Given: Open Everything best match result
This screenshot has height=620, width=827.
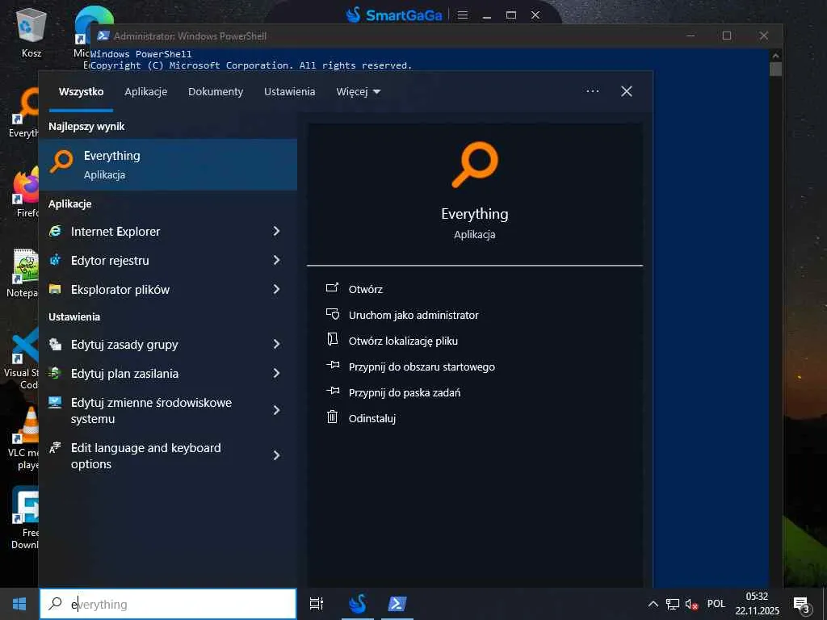Looking at the screenshot, I should click(x=168, y=165).
